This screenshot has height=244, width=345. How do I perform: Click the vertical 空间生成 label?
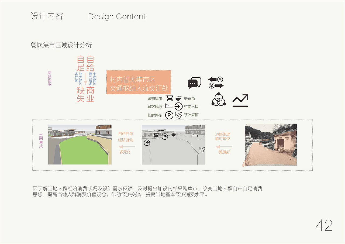[41, 140]
